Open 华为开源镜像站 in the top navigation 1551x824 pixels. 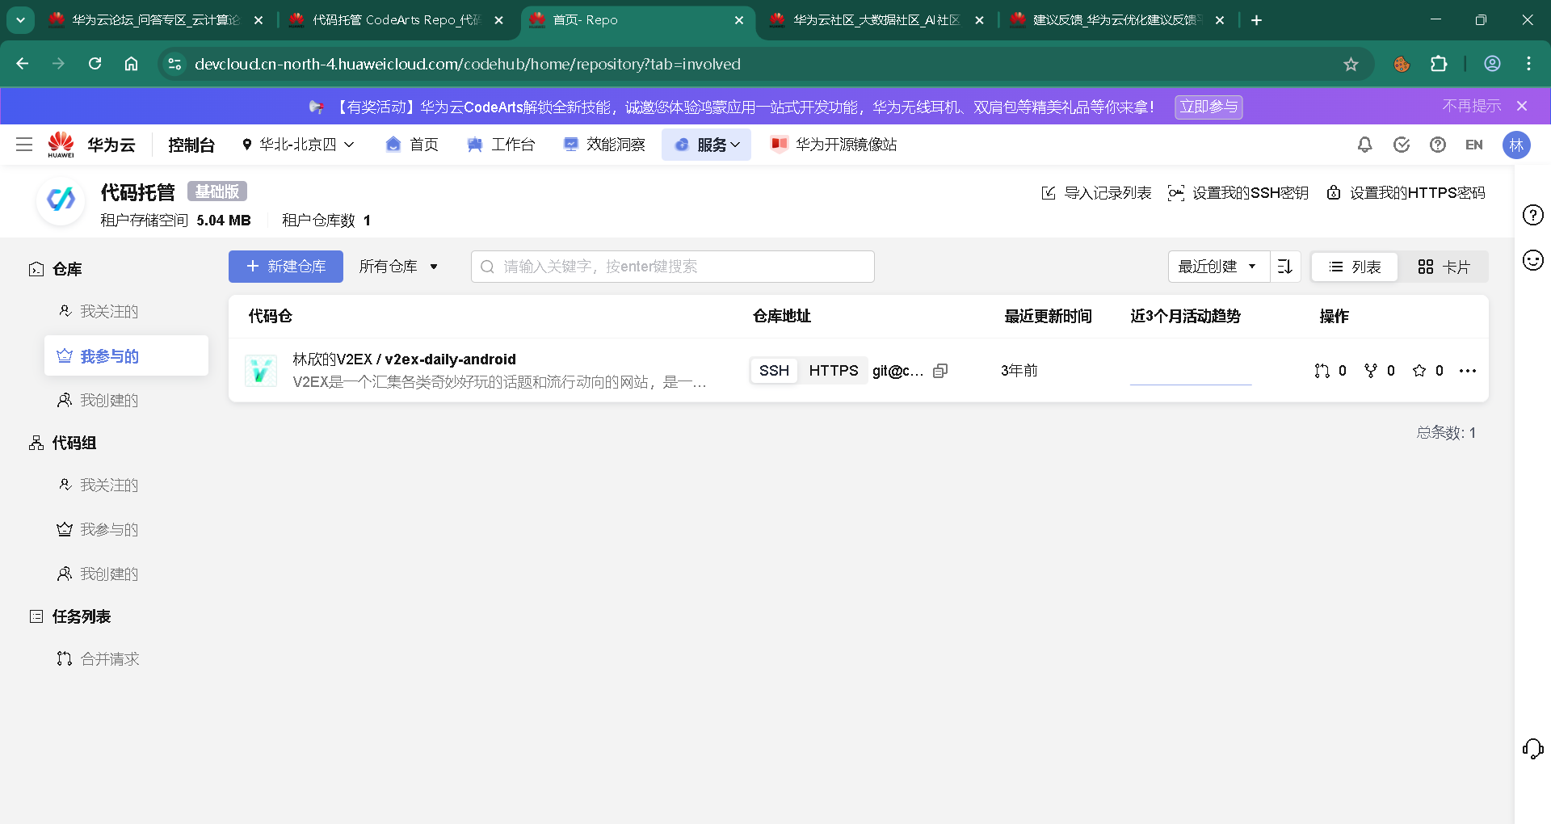834,145
